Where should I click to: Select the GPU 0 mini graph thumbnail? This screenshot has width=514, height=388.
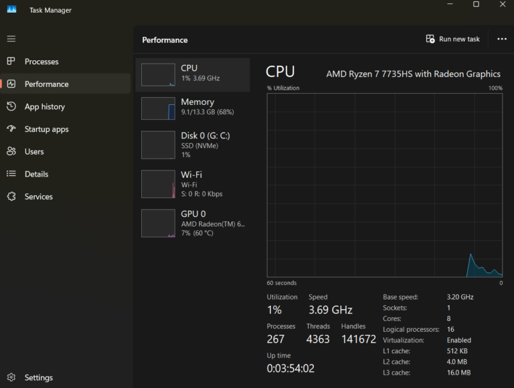158,223
